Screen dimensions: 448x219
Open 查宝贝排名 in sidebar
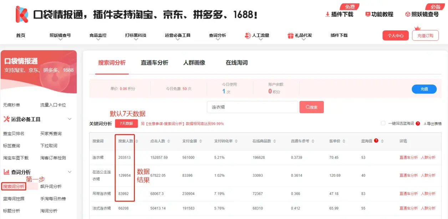[14, 133]
